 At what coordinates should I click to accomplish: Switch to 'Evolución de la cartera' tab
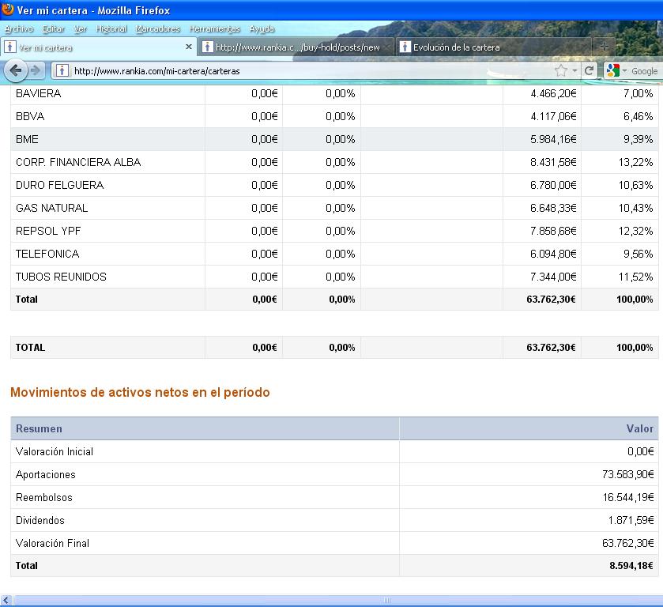456,47
